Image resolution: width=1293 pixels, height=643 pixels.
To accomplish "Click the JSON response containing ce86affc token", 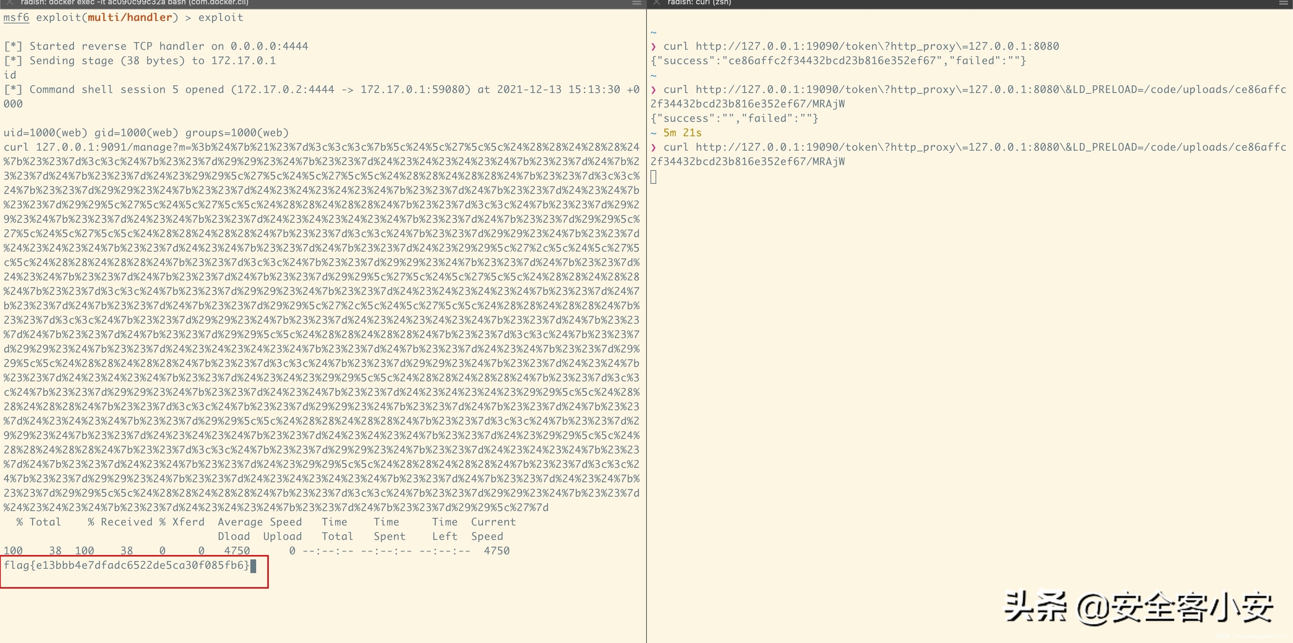I will [838, 61].
